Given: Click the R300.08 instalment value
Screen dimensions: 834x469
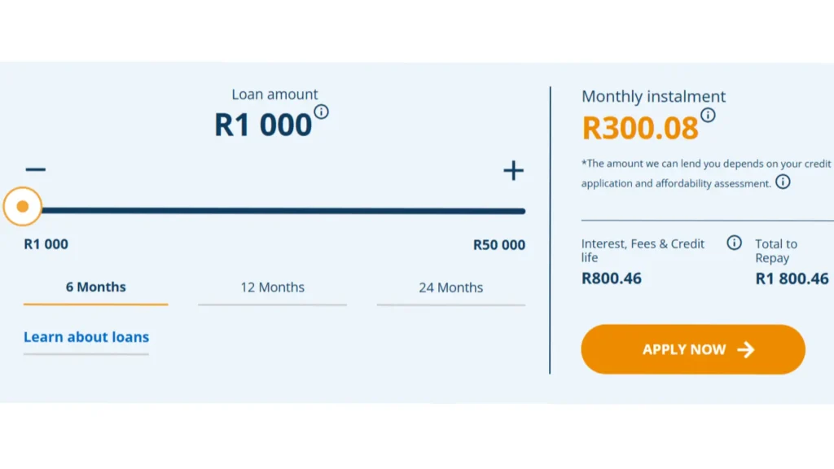Looking at the screenshot, I should (x=640, y=128).
